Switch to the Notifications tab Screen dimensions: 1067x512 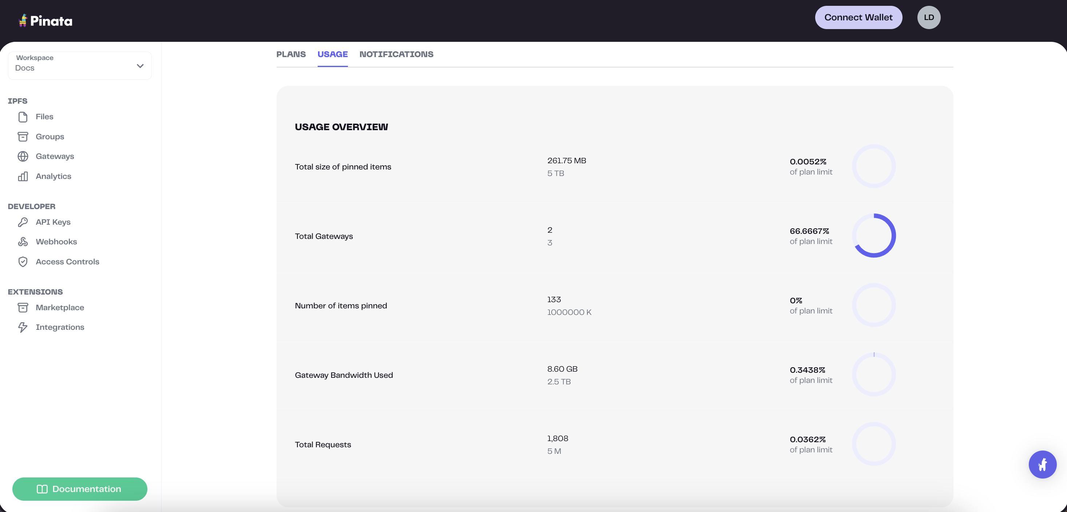point(396,54)
